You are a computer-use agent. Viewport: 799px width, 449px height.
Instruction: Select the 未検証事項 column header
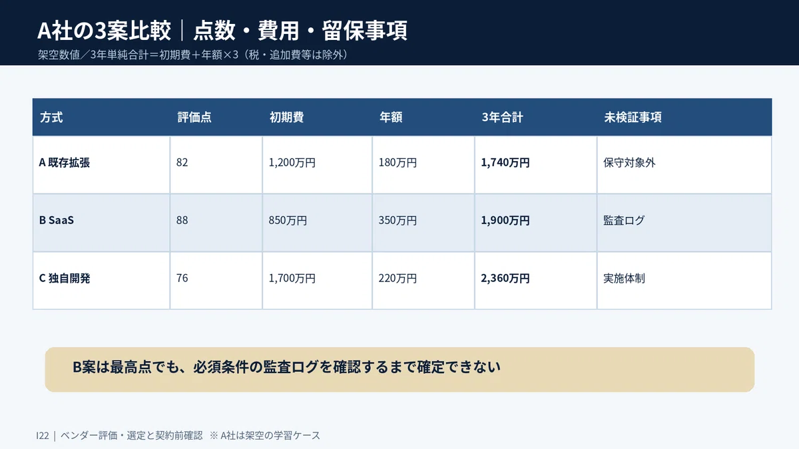tap(684, 117)
